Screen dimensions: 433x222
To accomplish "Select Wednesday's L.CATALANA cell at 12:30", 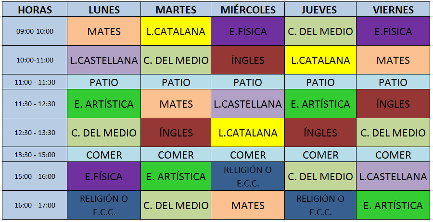I will pos(248,133).
